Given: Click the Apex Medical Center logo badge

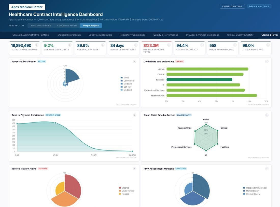Looking at the screenshot, I should click(27, 7).
